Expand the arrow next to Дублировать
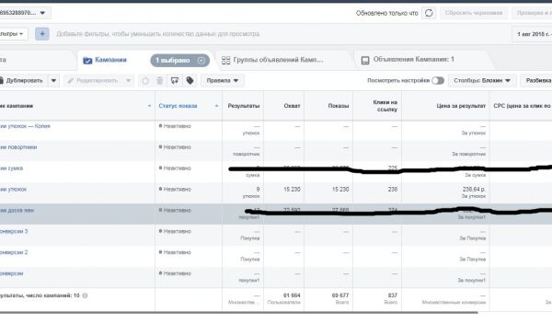The width and height of the screenshot is (552, 336). 53,81
